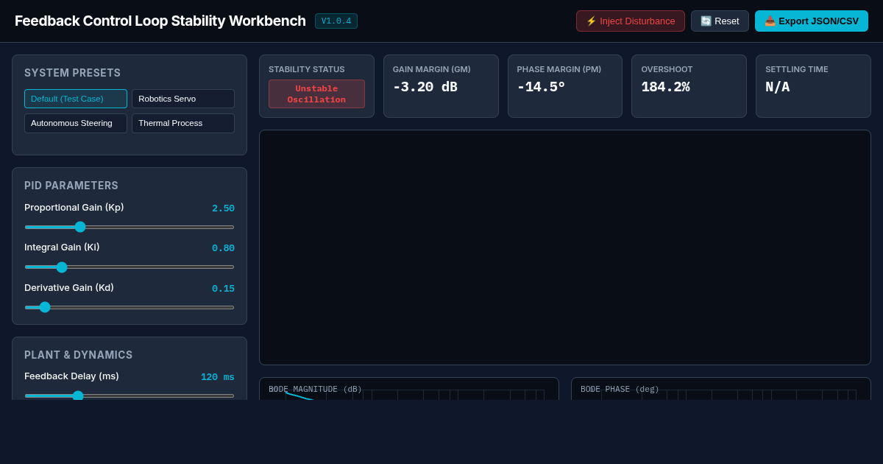This screenshot has width=883, height=464.
Task: Click the Plant & Dynamics heading
Action: point(79,355)
